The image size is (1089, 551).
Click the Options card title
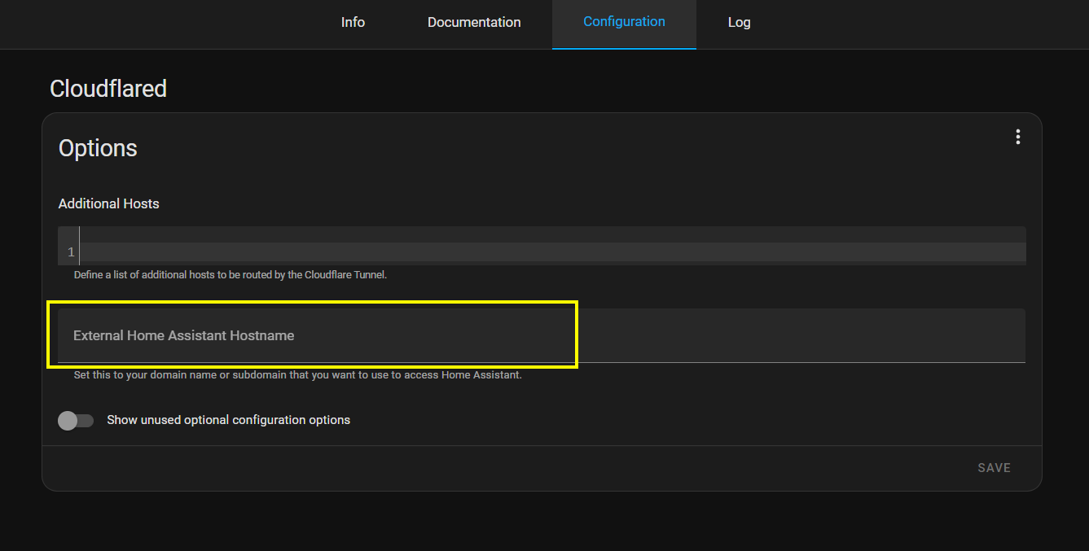point(98,148)
